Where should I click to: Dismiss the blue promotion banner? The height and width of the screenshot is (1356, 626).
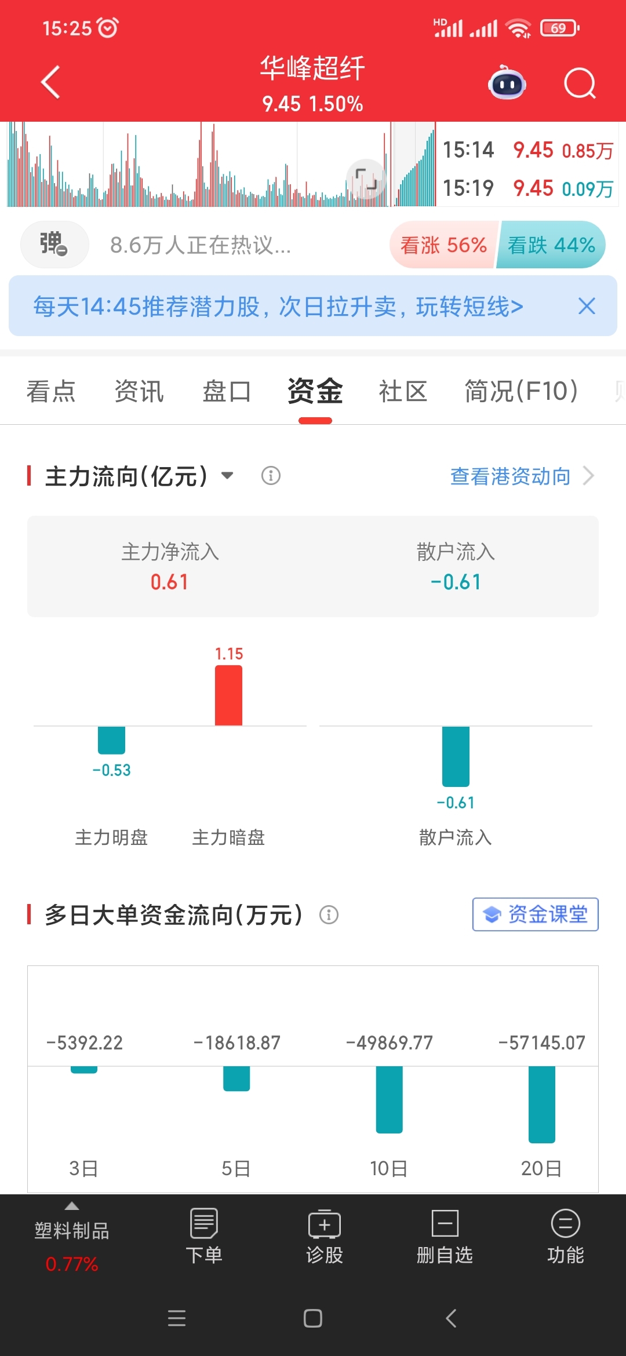(x=587, y=306)
